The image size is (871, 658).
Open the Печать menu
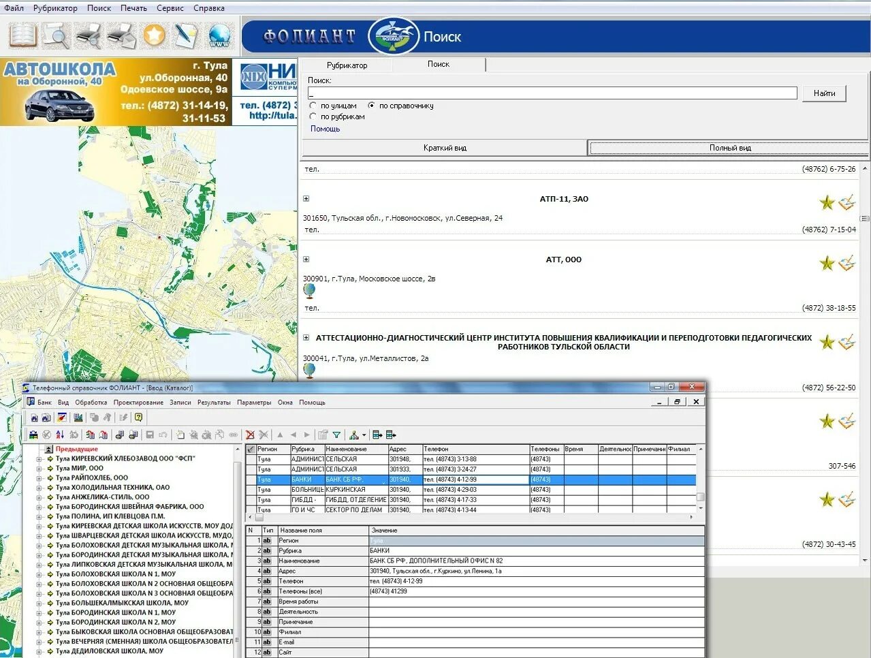[133, 8]
